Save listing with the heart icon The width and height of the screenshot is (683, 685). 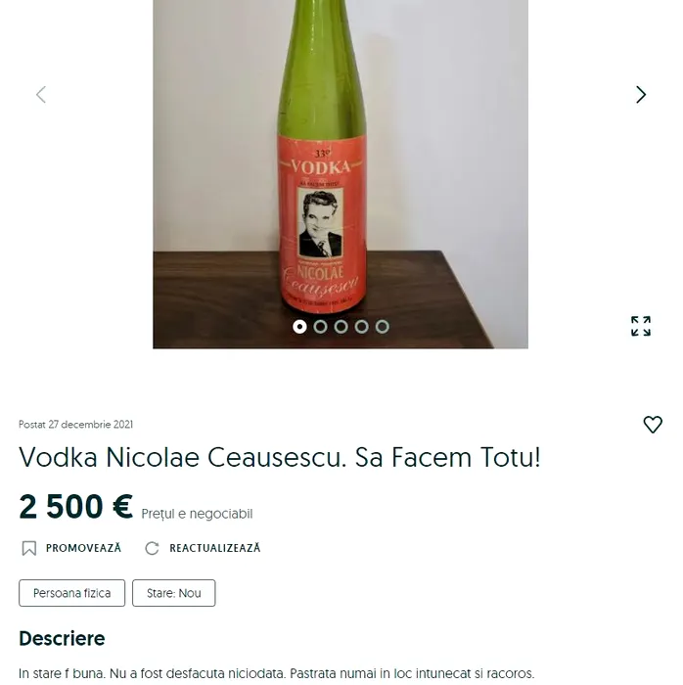tap(653, 425)
